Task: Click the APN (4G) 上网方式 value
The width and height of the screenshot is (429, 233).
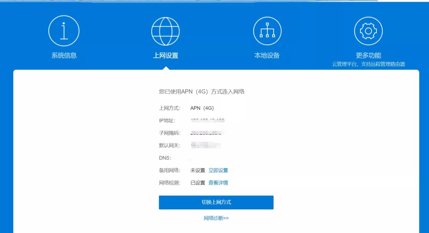Action: pos(202,108)
